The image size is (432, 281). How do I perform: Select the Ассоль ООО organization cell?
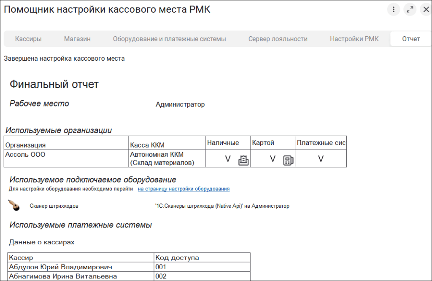25,155
